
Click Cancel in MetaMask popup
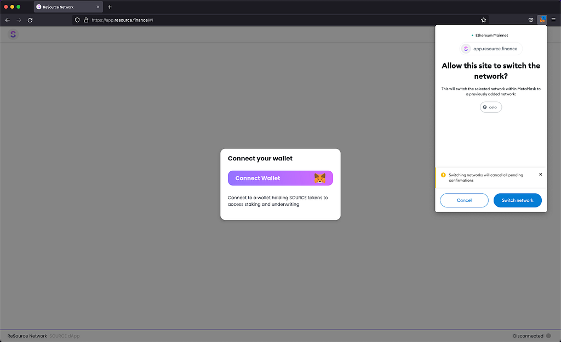[464, 200]
